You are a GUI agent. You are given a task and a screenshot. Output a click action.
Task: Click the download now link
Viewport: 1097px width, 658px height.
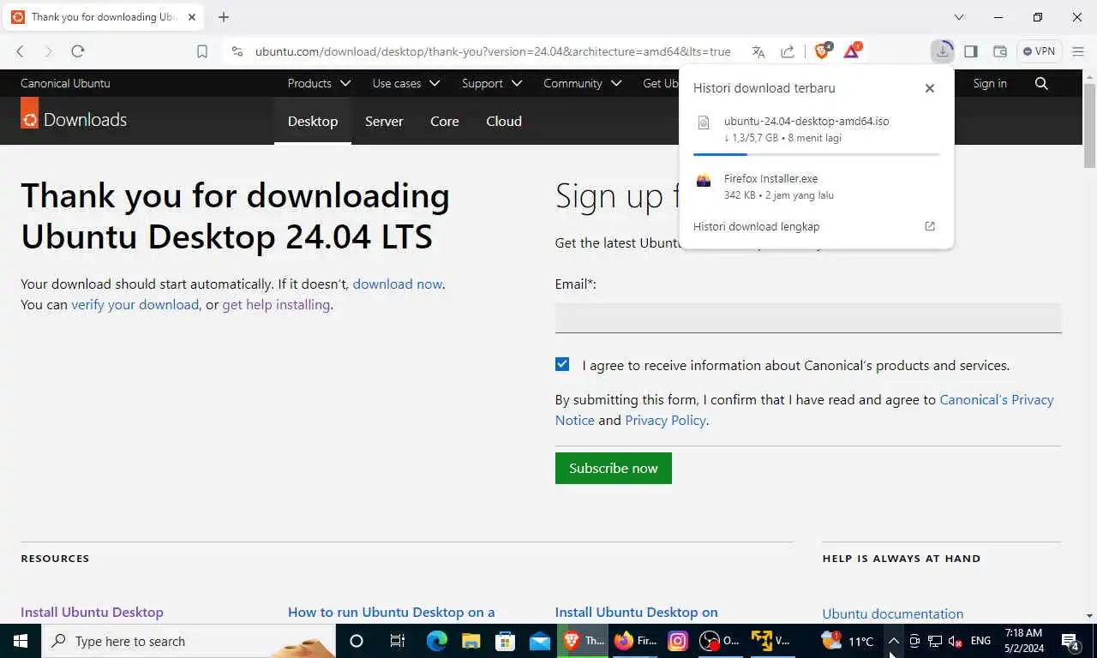[x=398, y=284]
